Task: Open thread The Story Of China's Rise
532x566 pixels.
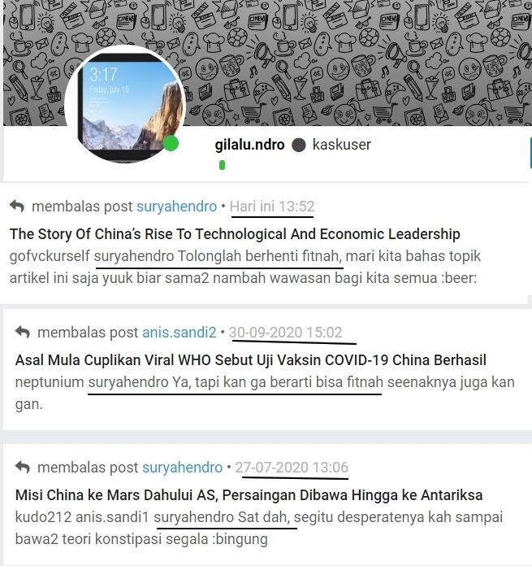Action: (235, 234)
